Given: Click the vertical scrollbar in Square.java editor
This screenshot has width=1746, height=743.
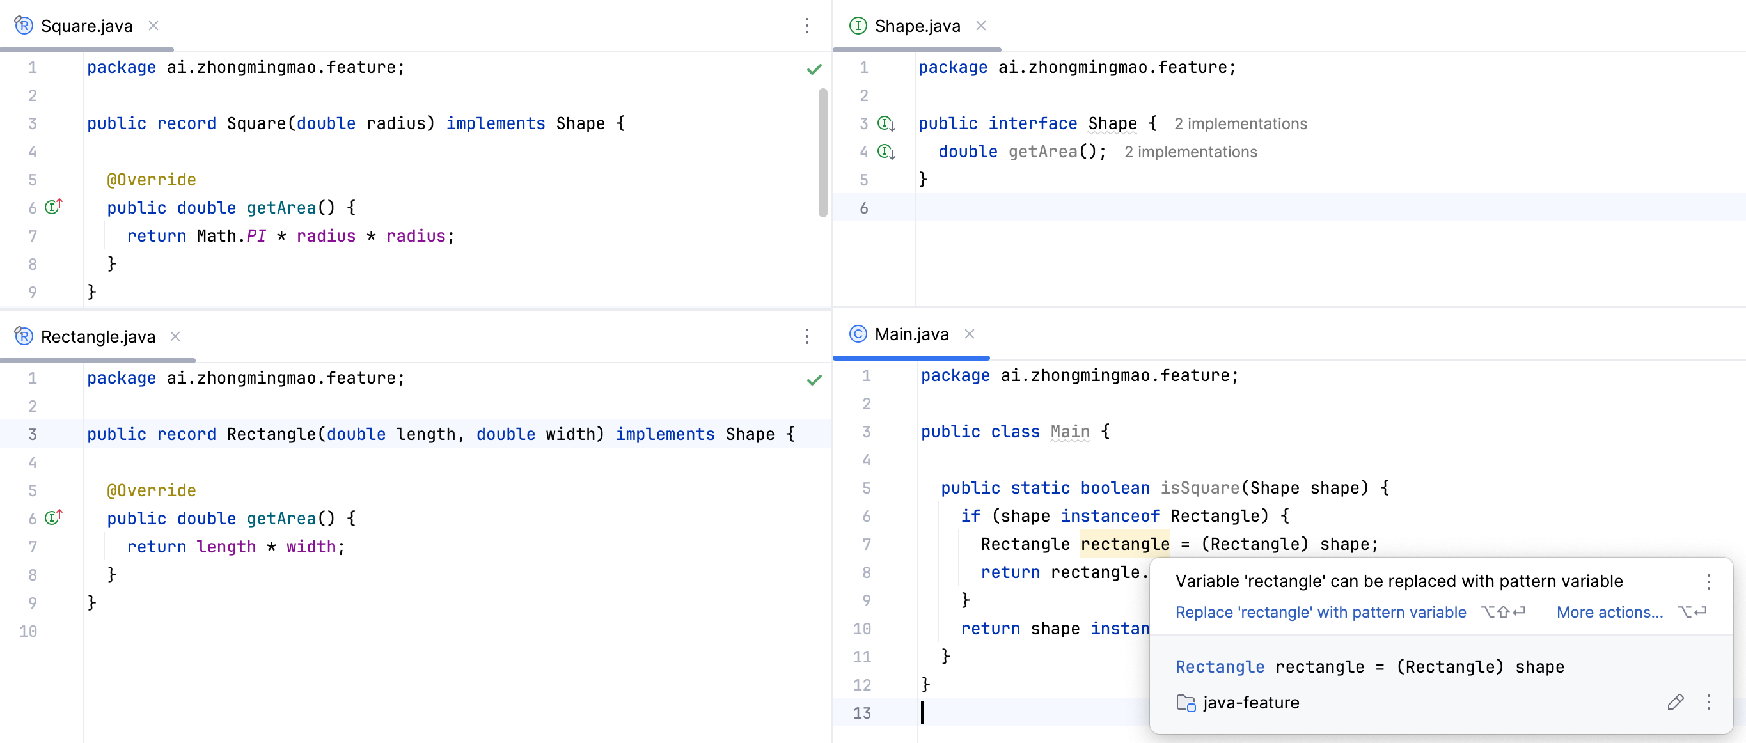Looking at the screenshot, I should tap(823, 153).
